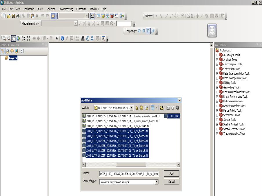The height and width of the screenshot is (196, 262).
Task: Expand the 3D Analyst Tools toolbox
Action: [x=217, y=55]
